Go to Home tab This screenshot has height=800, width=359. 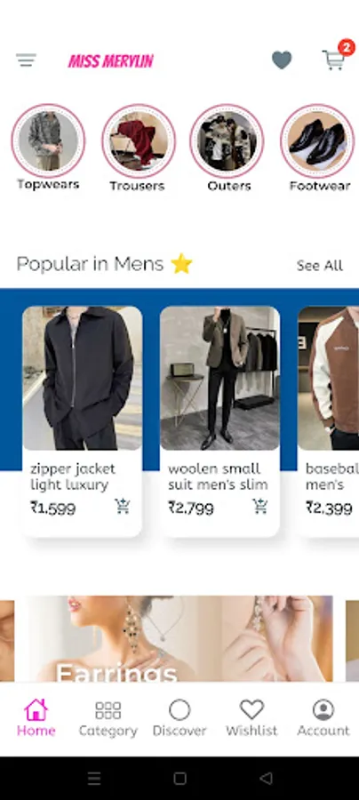tap(36, 718)
